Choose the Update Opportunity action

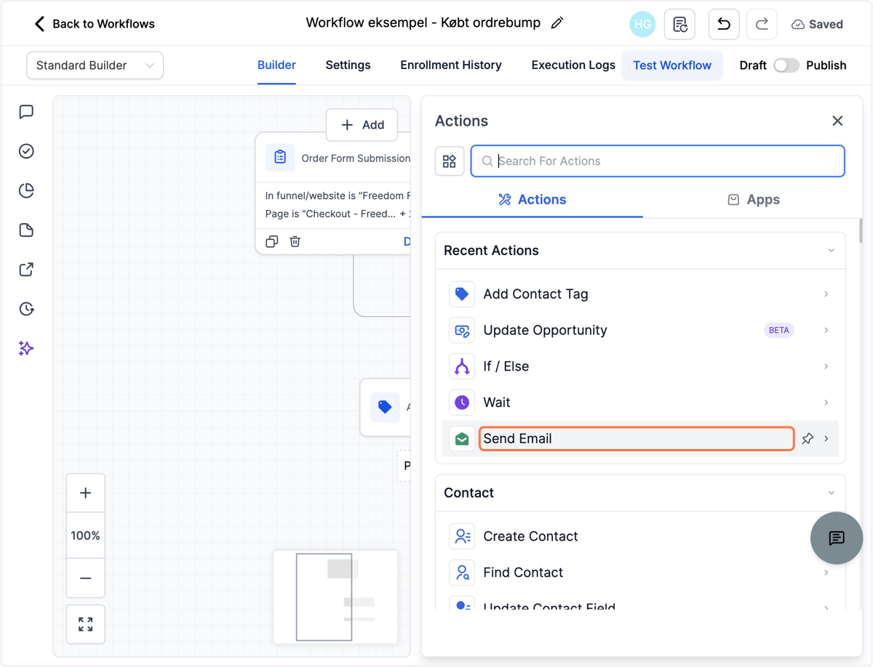[x=640, y=331]
